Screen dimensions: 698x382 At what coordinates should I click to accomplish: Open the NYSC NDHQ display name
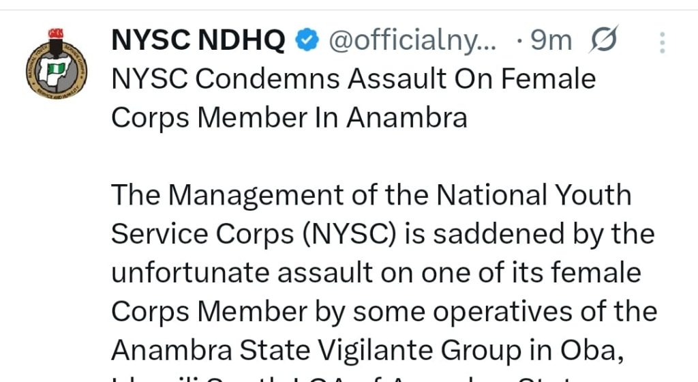pos(198,40)
